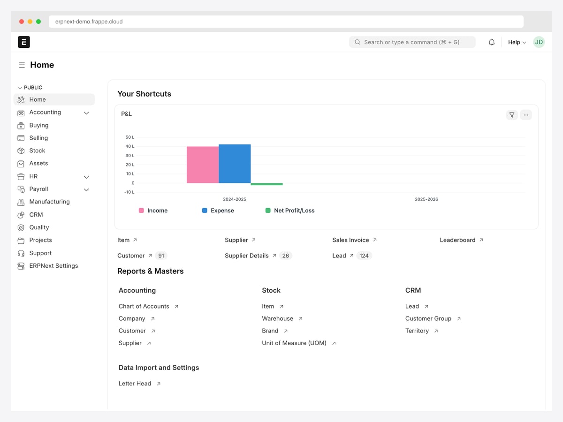Click the Stock box icon

coord(21,151)
